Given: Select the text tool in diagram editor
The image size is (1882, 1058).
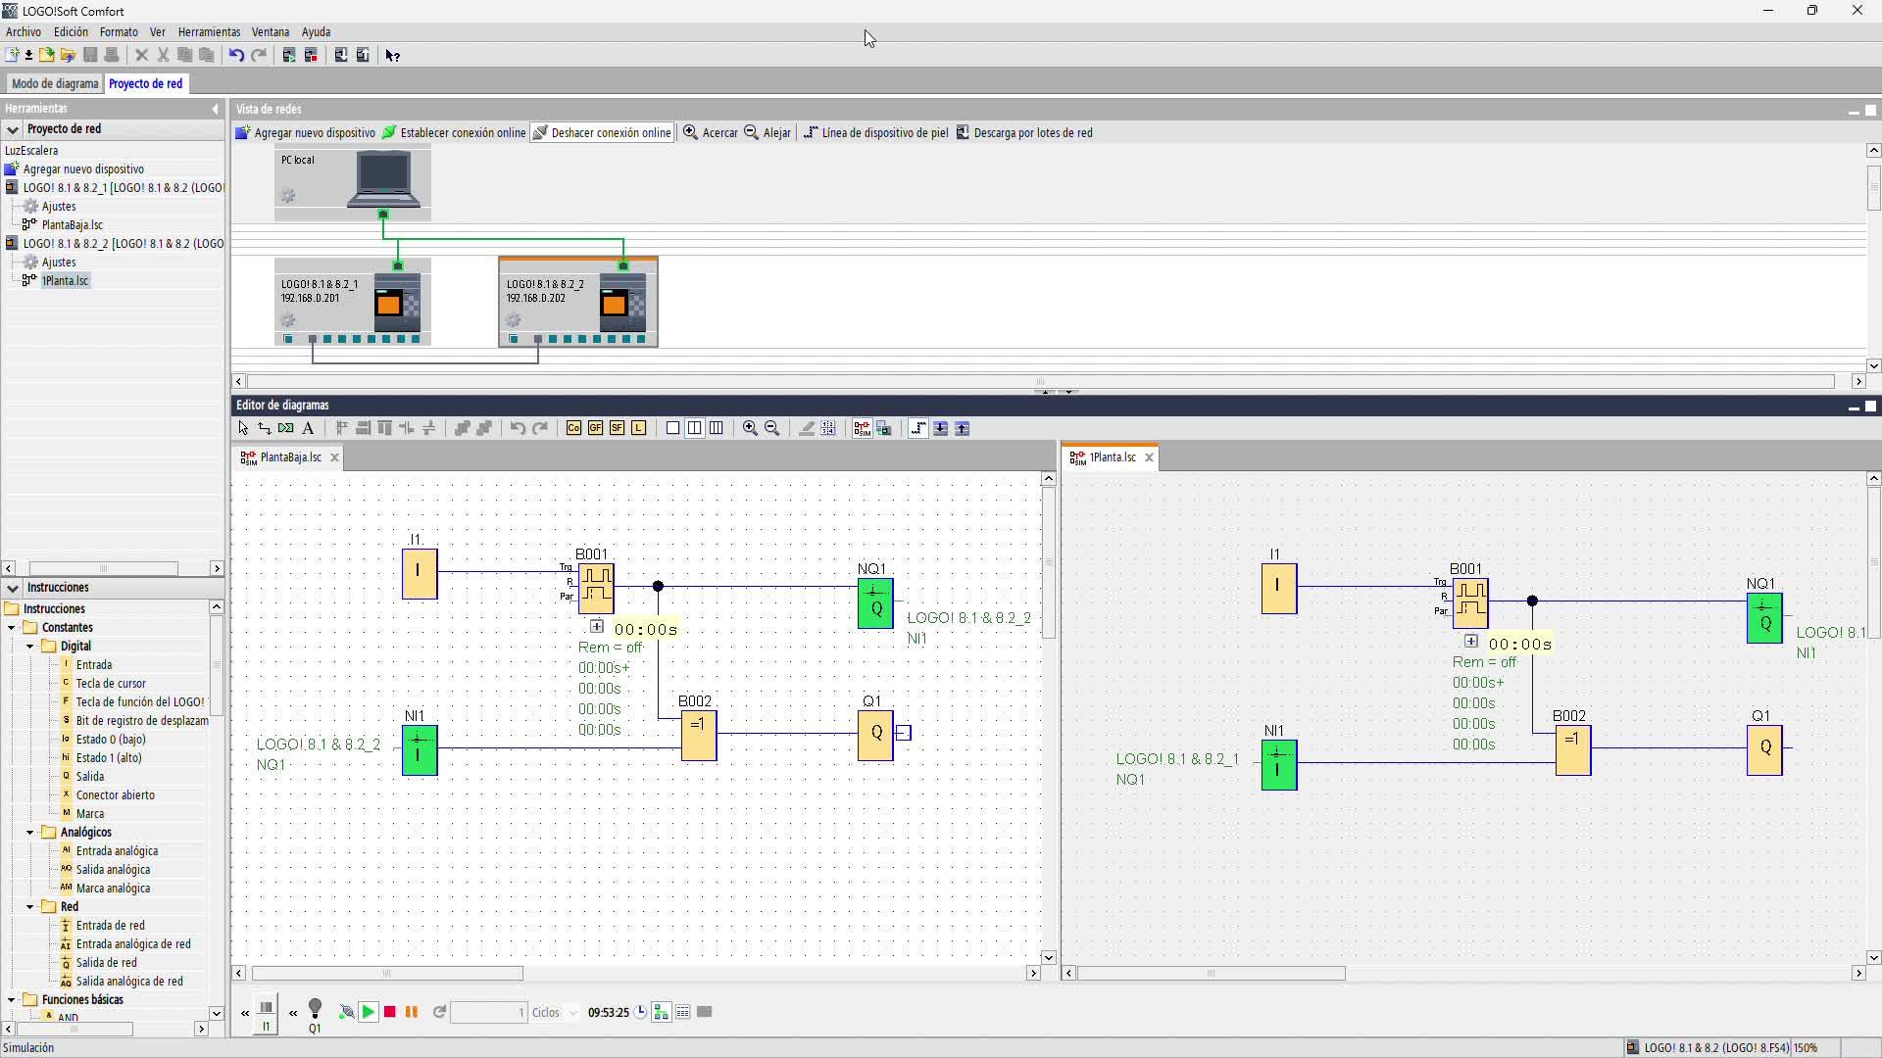Looking at the screenshot, I should coord(308,428).
